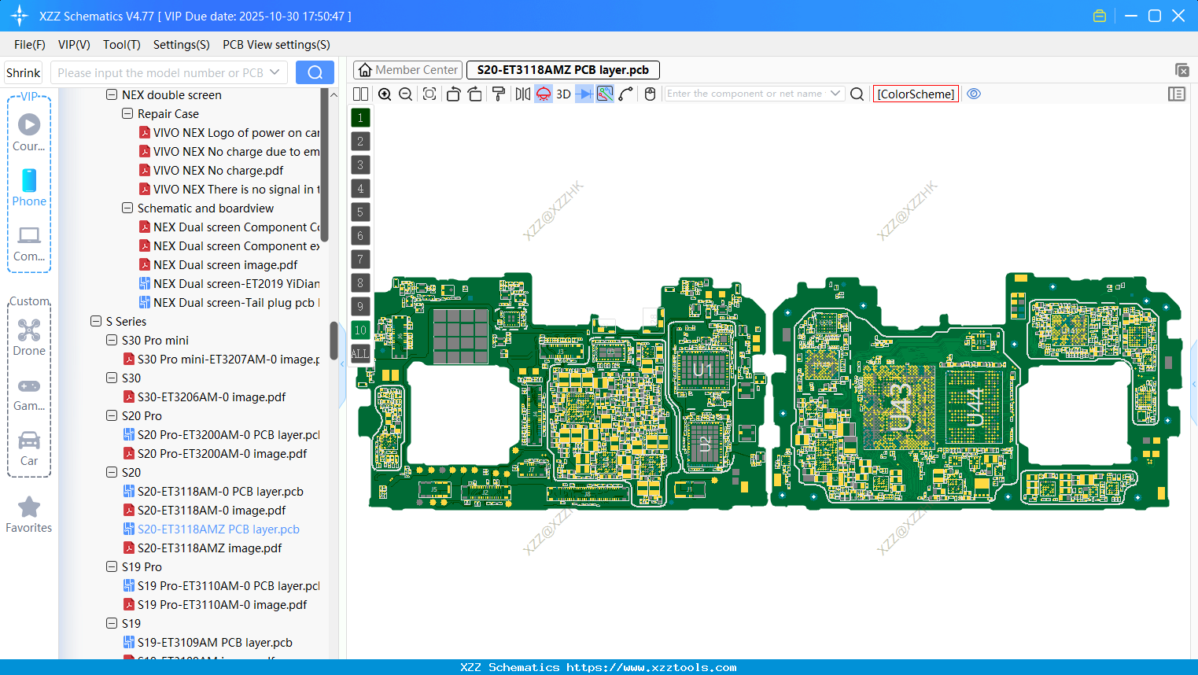Show ALL layers using ALL button
The image size is (1198, 675).
point(360,353)
